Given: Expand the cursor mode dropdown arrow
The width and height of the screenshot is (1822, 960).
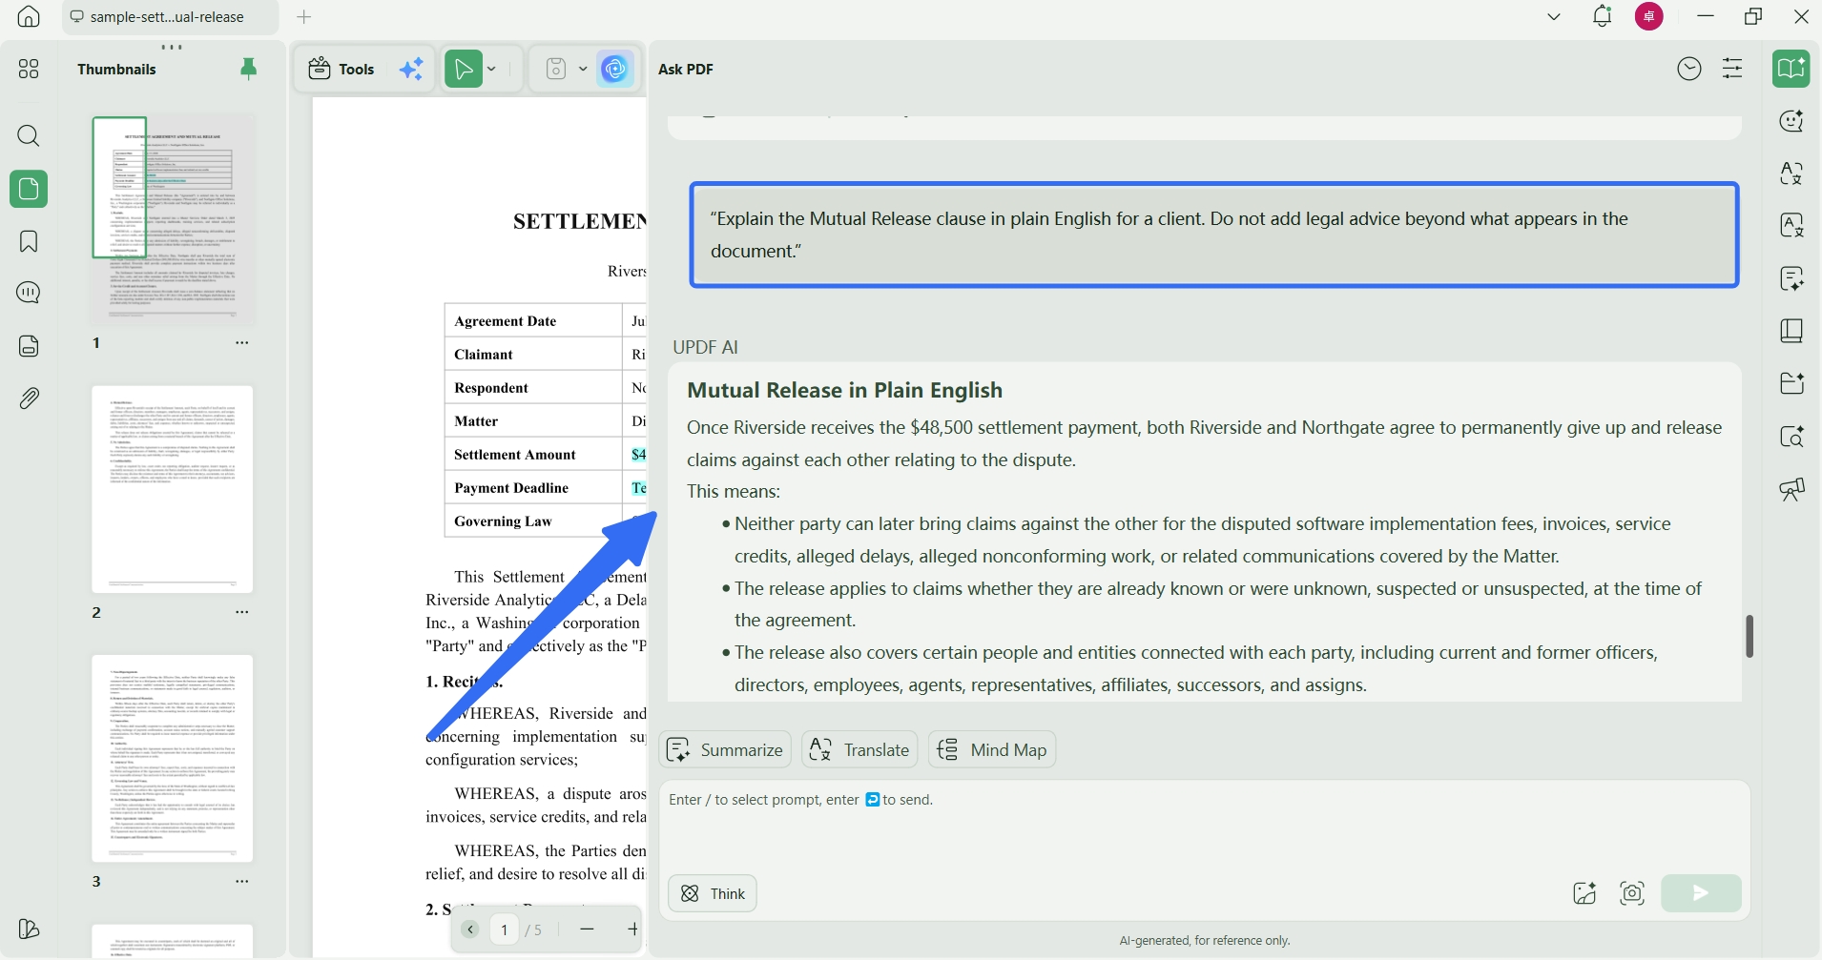Looking at the screenshot, I should (492, 69).
